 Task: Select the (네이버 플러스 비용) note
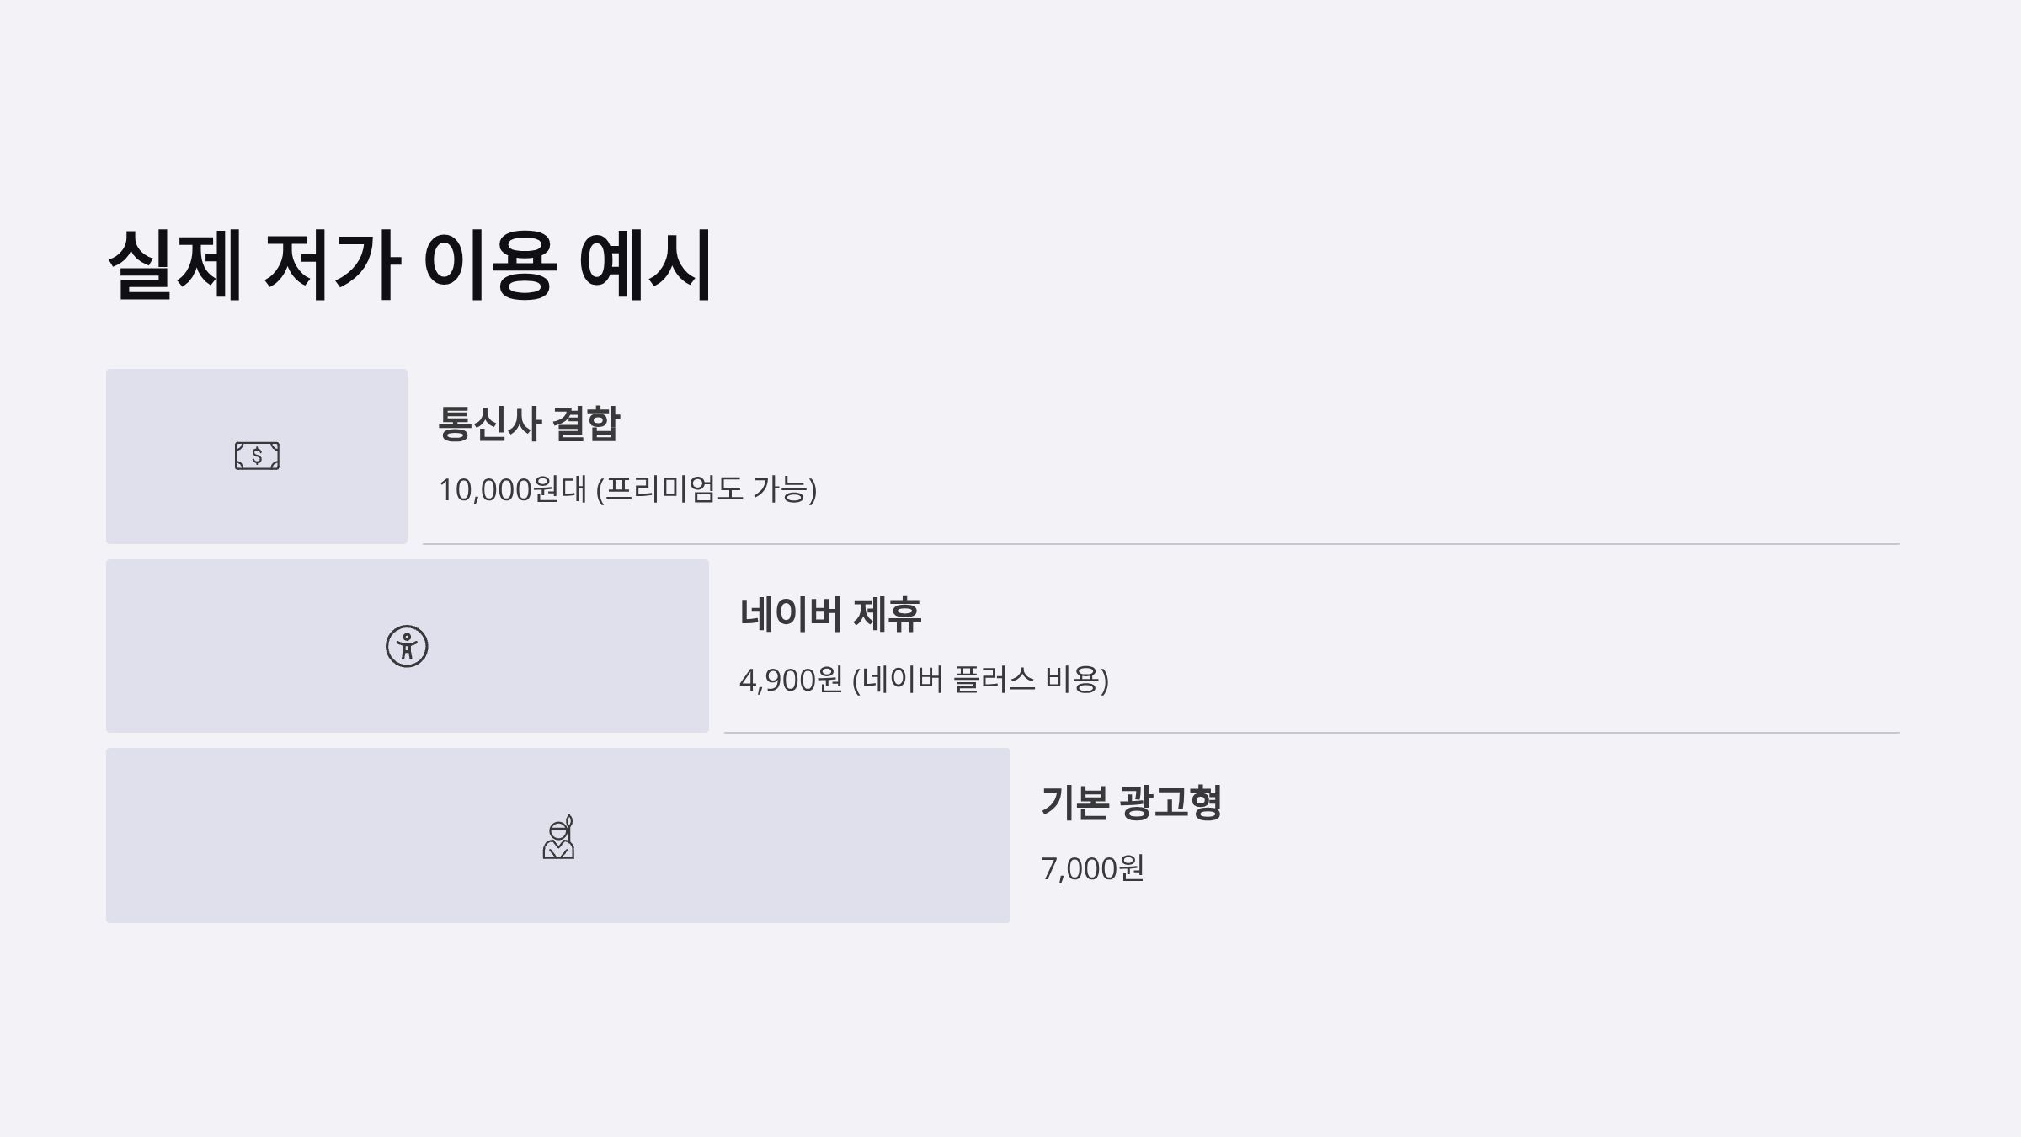981,680
